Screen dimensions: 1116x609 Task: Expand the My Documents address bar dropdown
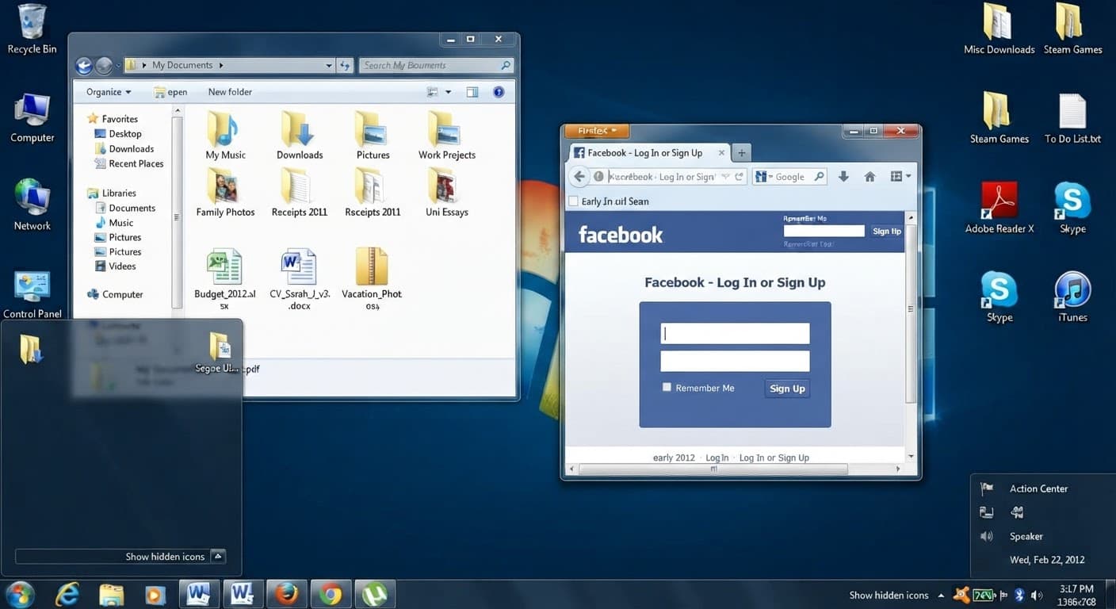pos(329,65)
